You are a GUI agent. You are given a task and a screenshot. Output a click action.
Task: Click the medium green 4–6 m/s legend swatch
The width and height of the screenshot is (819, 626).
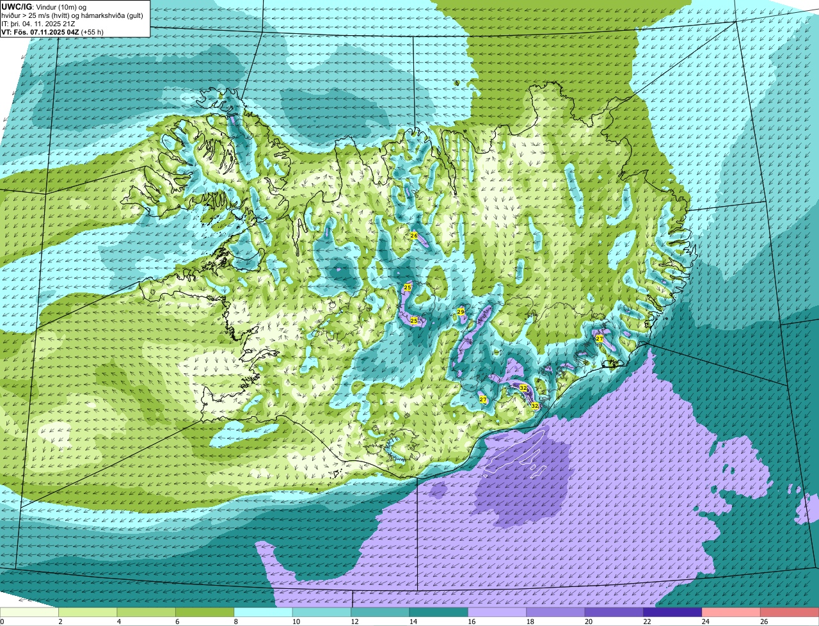(146, 613)
